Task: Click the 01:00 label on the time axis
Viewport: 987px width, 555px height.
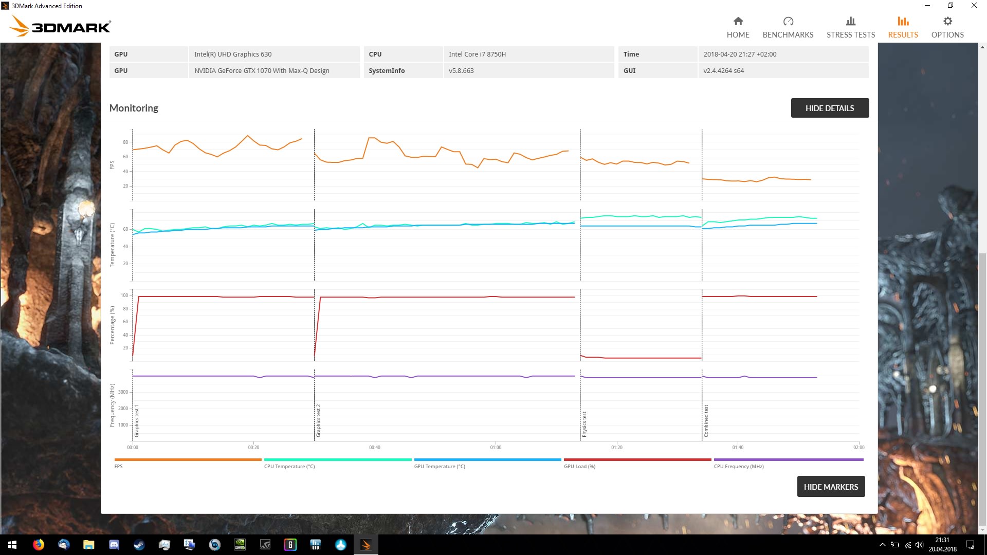Action: 495,447
